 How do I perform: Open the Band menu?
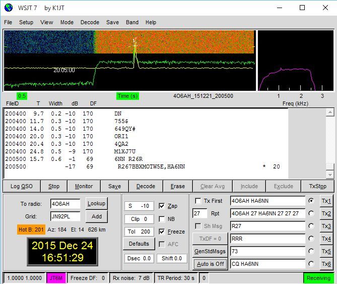click(x=132, y=22)
